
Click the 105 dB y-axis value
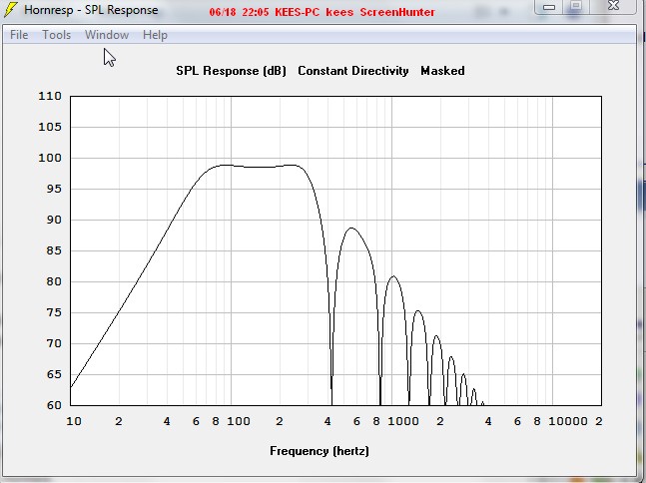pyautogui.click(x=50, y=127)
